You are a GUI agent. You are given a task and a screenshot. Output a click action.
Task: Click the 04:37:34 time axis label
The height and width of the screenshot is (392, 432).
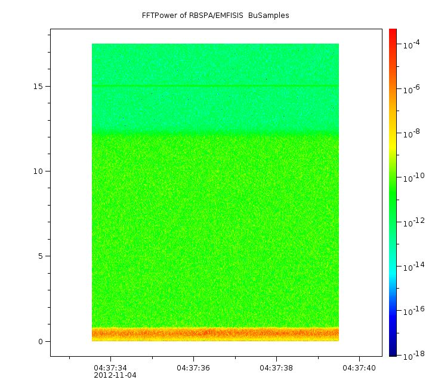tap(110, 367)
